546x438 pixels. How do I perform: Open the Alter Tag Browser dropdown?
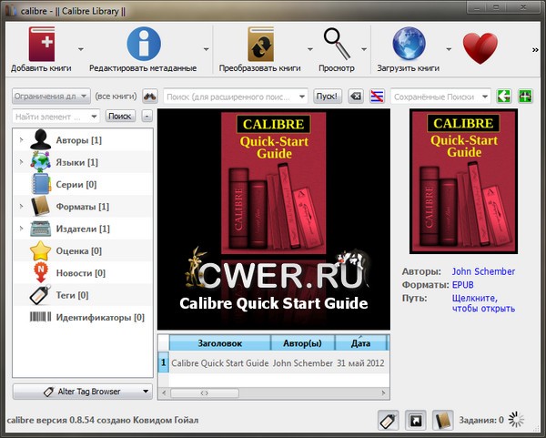82,392
